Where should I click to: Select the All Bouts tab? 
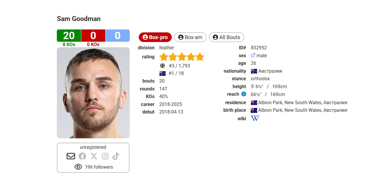(x=226, y=37)
